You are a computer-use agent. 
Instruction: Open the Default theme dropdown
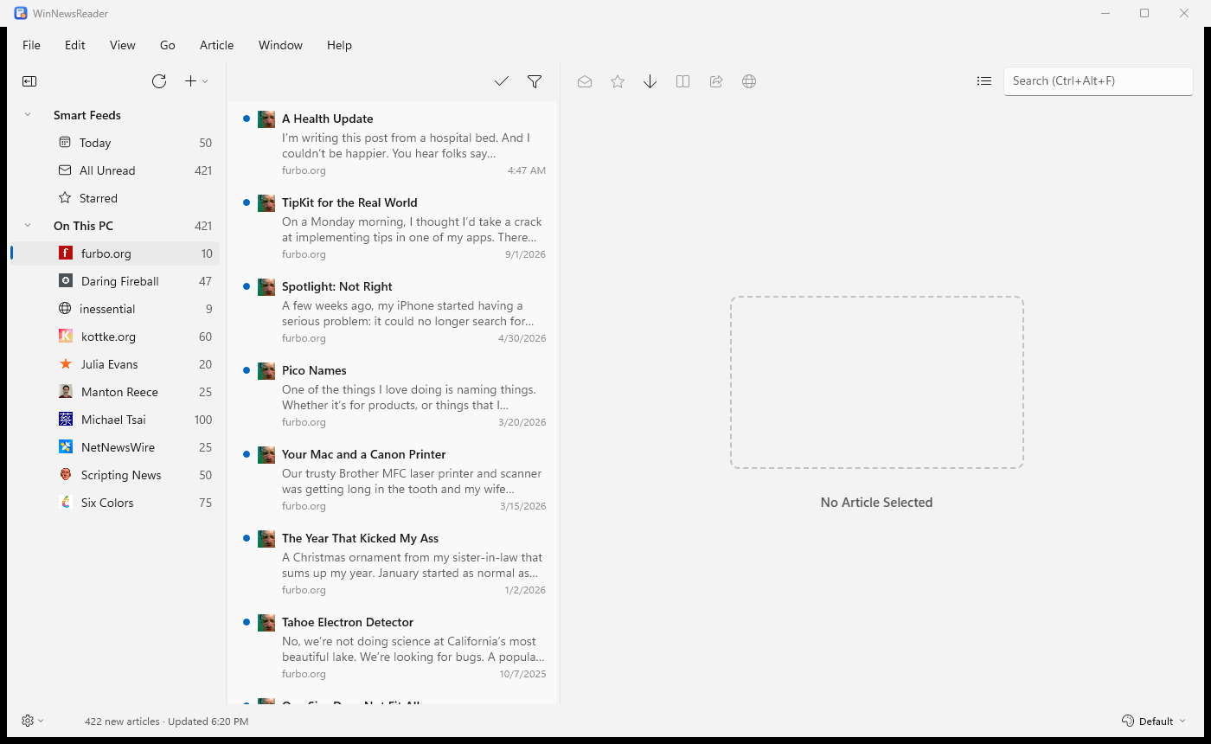coord(1154,721)
